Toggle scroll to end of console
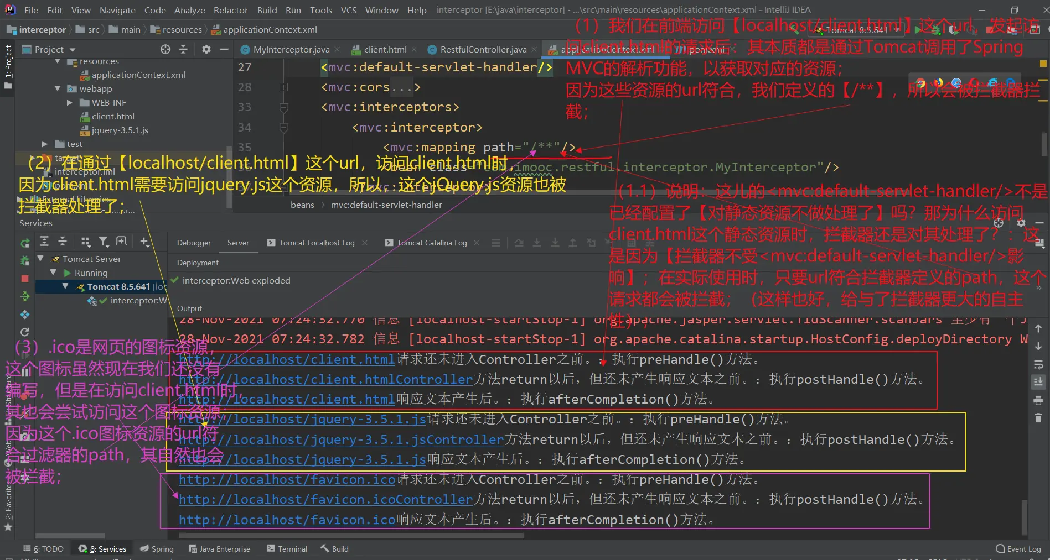This screenshot has height=560, width=1050. 1038,382
